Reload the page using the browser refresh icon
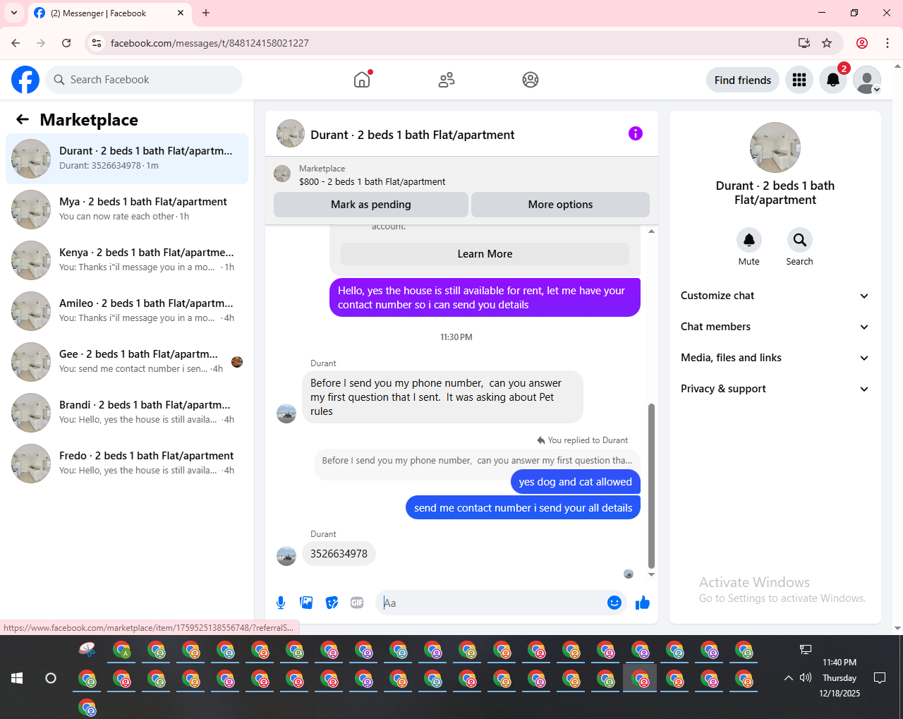Viewport: 903px width, 719px height. [66, 43]
